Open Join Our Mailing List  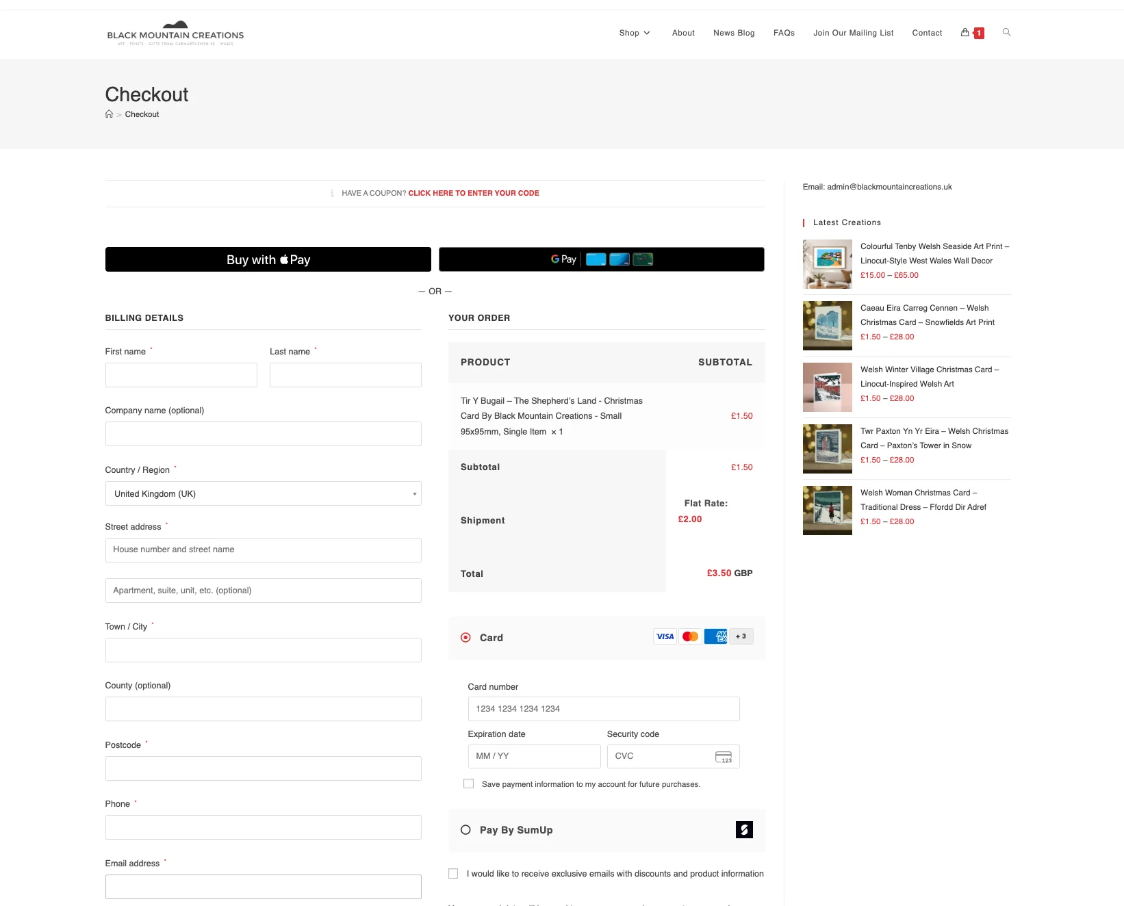pyautogui.click(x=853, y=33)
